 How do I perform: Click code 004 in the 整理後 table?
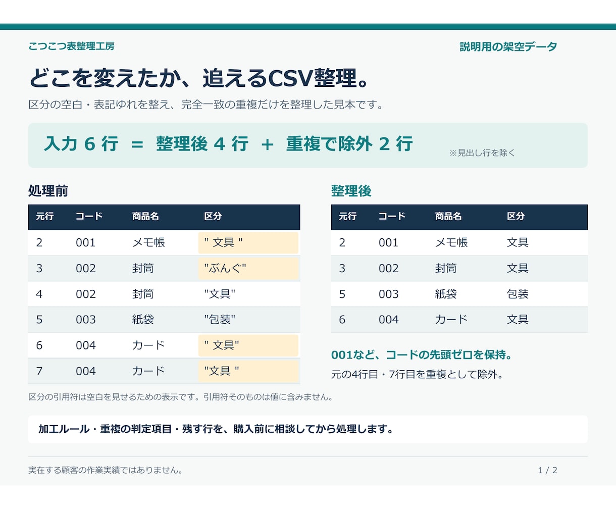388,320
